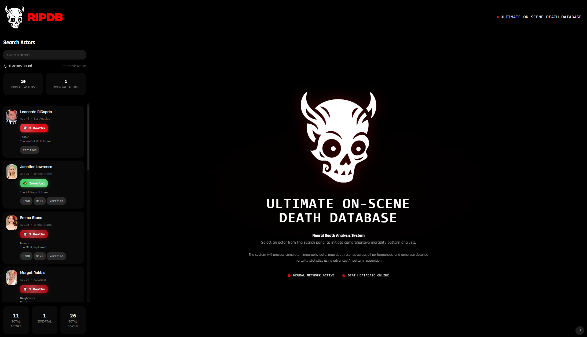Click skull icon in Margot Robbie's deaths badge
This screenshot has height=337, width=587.
tap(25, 289)
